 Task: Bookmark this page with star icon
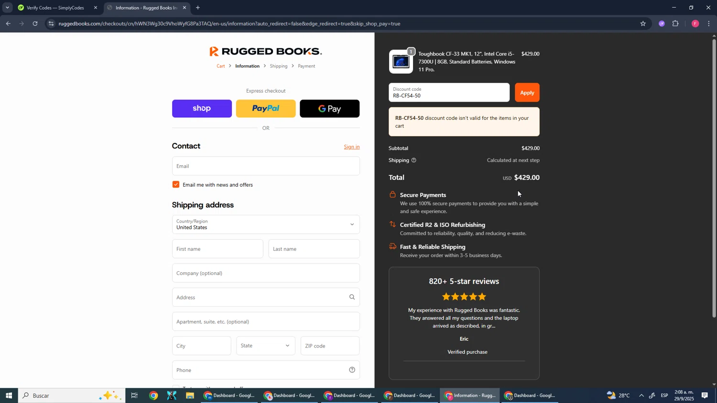tap(643, 23)
